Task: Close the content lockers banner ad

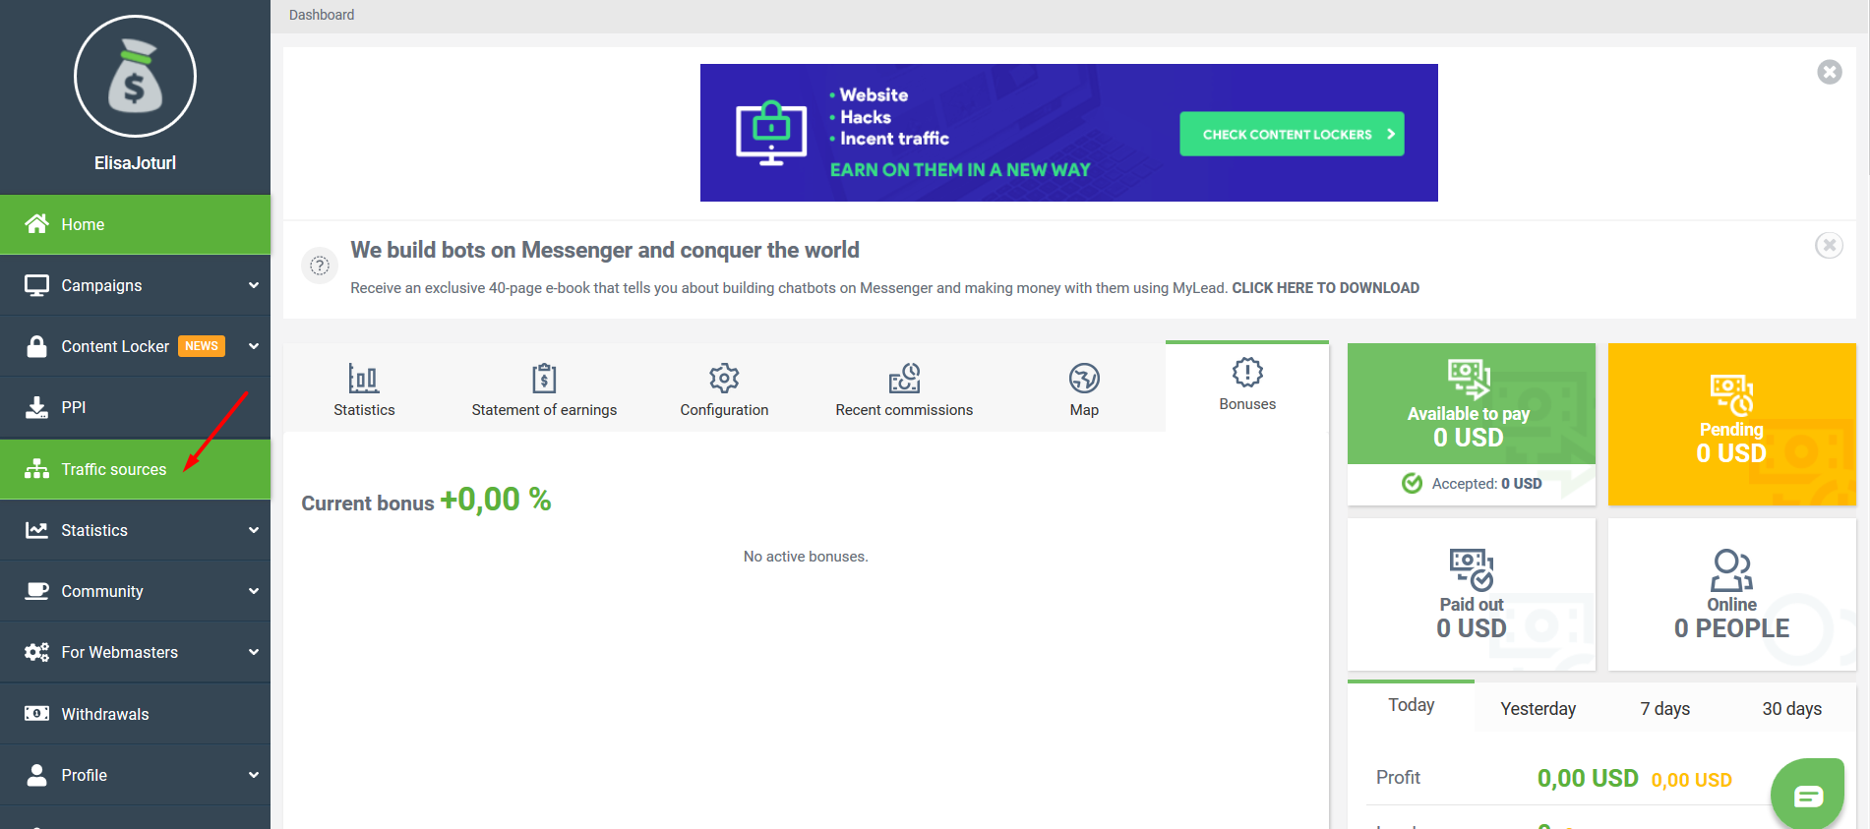Action: (x=1829, y=72)
